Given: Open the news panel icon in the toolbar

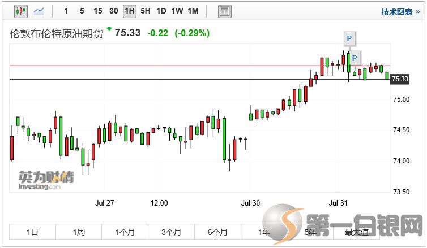Looking at the screenshot, I should [x=225, y=11].
